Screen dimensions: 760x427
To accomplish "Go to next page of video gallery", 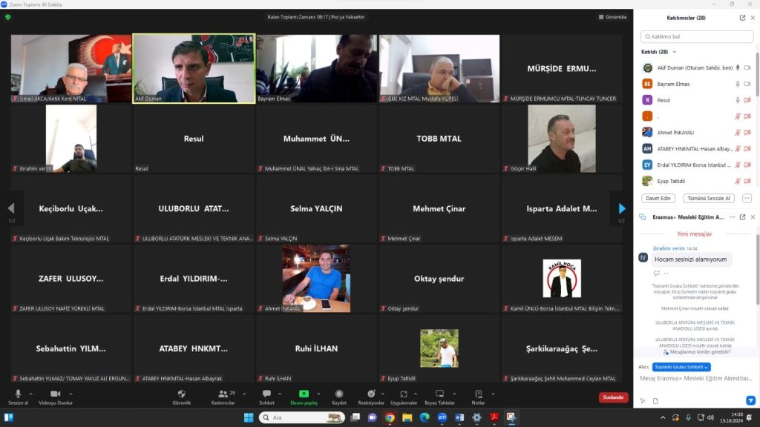I will pyautogui.click(x=622, y=208).
